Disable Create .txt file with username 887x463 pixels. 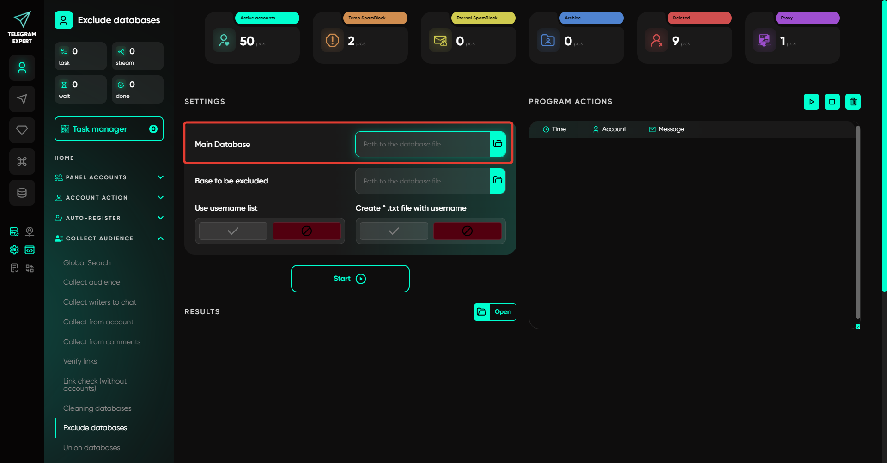point(467,231)
